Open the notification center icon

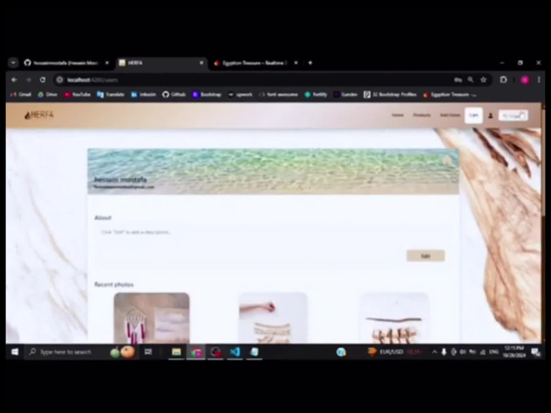pos(536,352)
